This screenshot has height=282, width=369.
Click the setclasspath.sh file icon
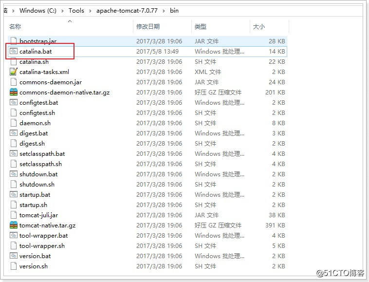pos(14,164)
